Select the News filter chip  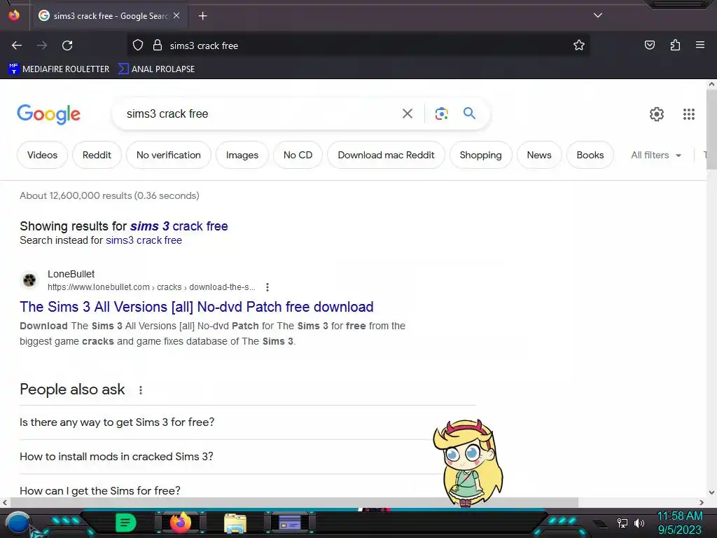(x=539, y=155)
